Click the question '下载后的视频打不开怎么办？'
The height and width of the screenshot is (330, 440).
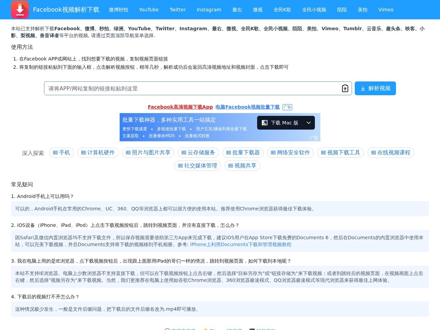[45, 297]
